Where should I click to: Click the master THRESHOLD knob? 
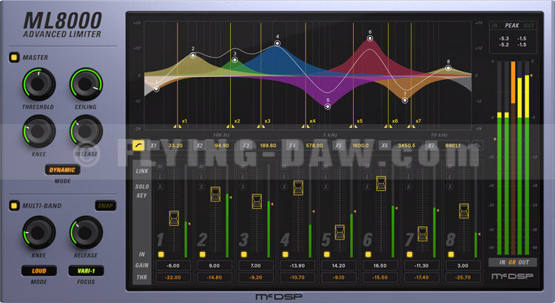pyautogui.click(x=39, y=84)
